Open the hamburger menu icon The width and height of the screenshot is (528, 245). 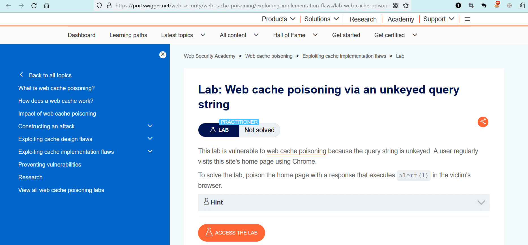pyautogui.click(x=467, y=19)
